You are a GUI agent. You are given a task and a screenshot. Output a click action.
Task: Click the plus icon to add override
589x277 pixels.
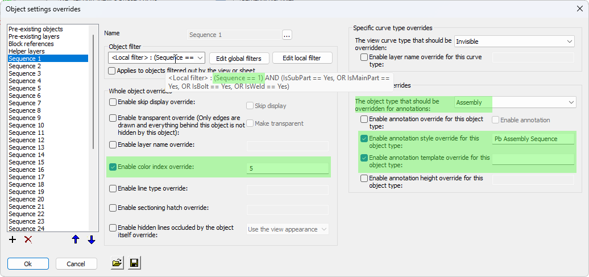[x=13, y=239]
